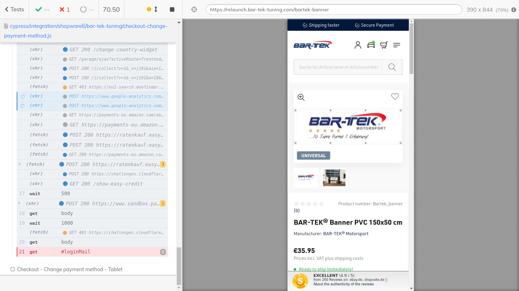The image size is (519, 291).
Task: Click the BAR-TEK Motorsport manufacturer link
Action: click(345, 234)
